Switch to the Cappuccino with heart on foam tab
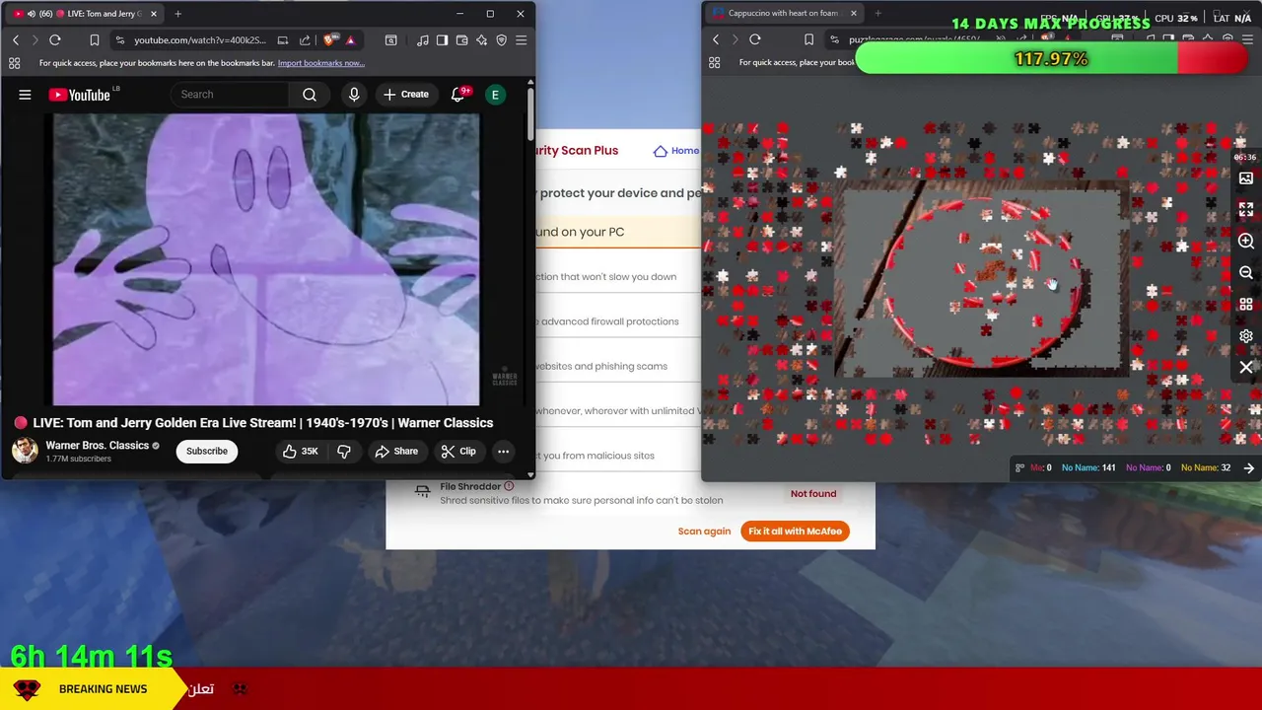The height and width of the screenshot is (710, 1262). pos(784,14)
